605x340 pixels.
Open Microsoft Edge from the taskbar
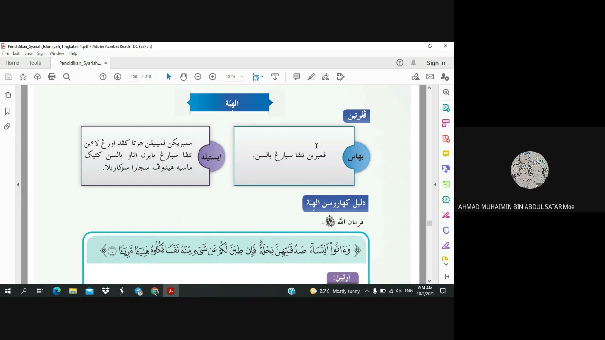click(x=57, y=291)
